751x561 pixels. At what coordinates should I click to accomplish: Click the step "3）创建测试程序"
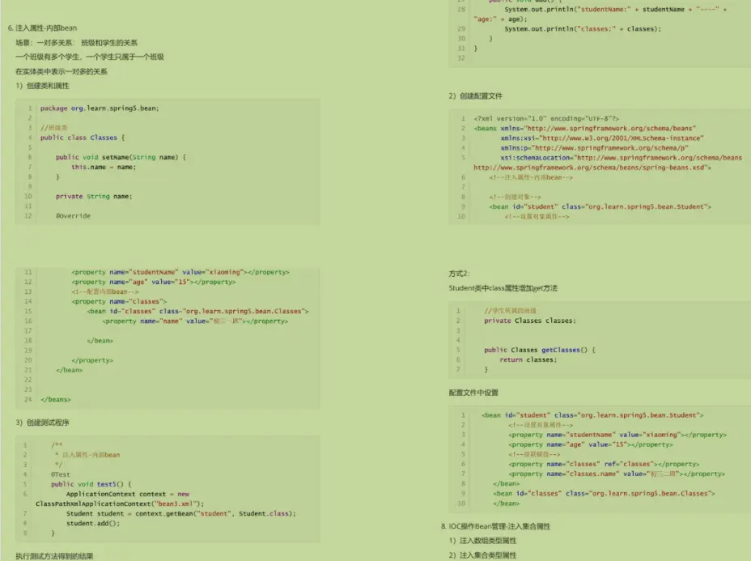coord(42,423)
